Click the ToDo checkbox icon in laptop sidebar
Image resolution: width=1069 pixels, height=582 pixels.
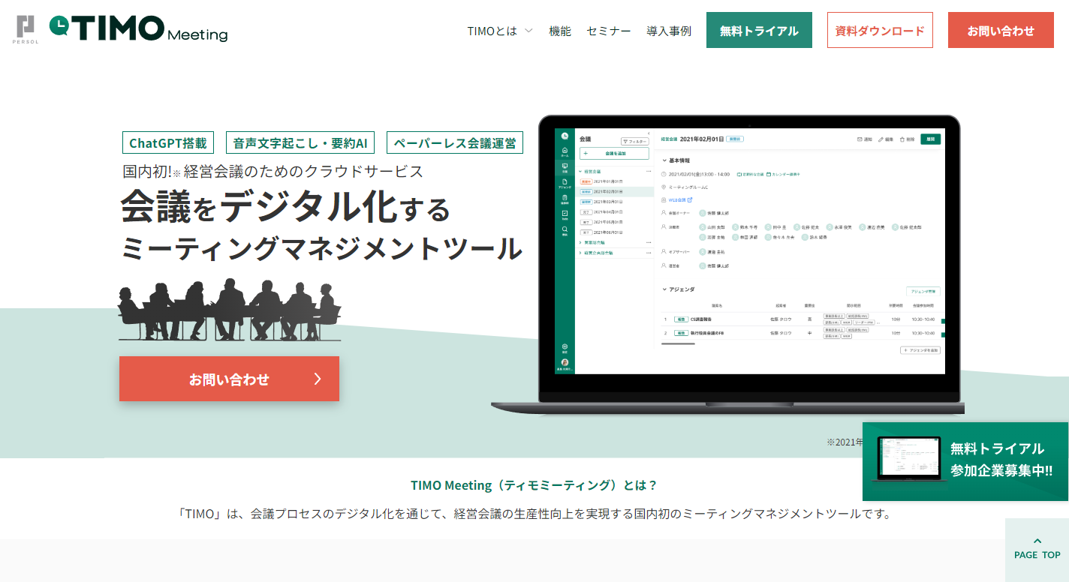pyautogui.click(x=565, y=214)
